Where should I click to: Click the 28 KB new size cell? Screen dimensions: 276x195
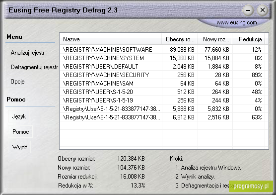[222, 75]
